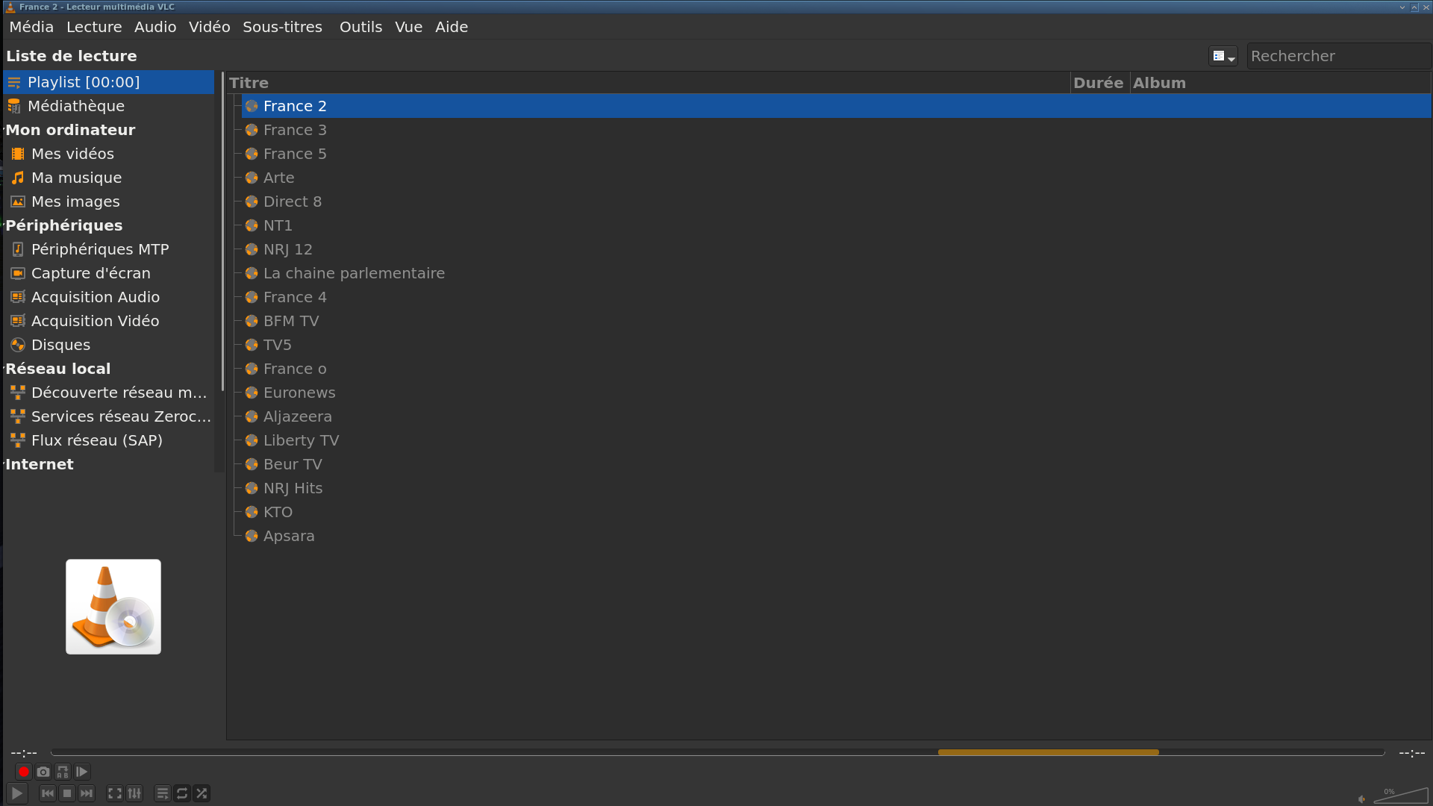The width and height of the screenshot is (1433, 806).
Task: Select Capture d'écran entry
Action: [109, 273]
